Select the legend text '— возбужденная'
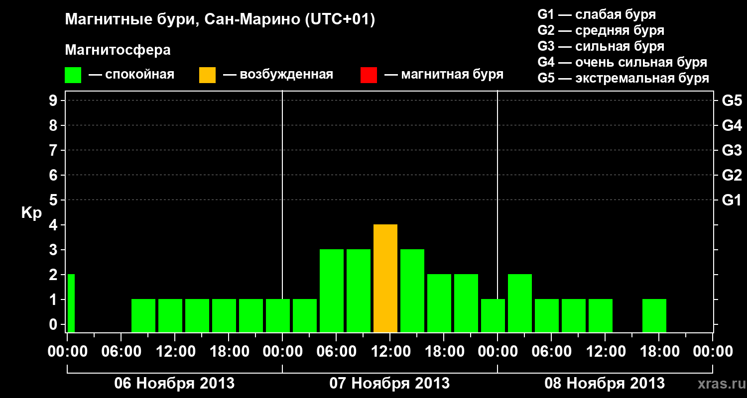Image resolution: width=747 pixels, height=398 pixels. point(278,75)
